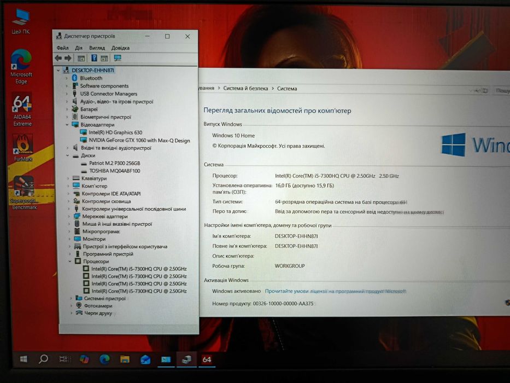The width and height of the screenshot is (510, 383).
Task: Collapse the Диски category
Action: point(68,156)
